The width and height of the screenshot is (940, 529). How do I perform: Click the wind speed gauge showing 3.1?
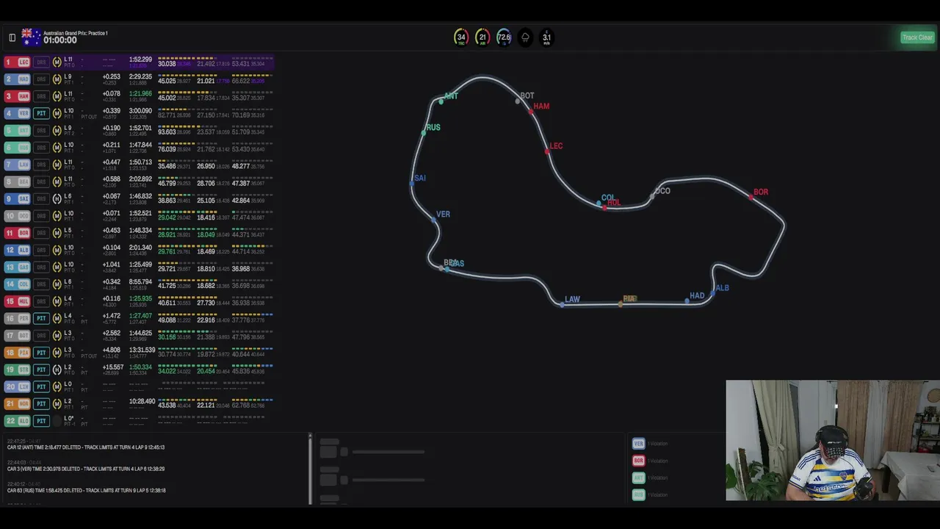pos(546,37)
